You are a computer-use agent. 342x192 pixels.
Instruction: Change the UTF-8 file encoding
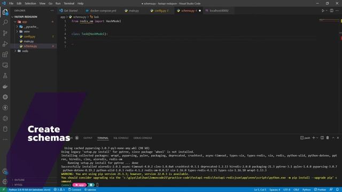pos(286,190)
